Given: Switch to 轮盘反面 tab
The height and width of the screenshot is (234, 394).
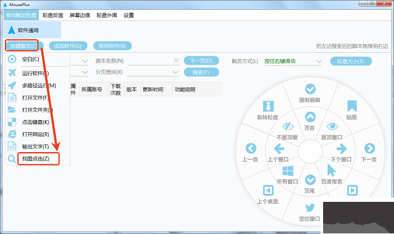Looking at the screenshot, I should click(53, 15).
